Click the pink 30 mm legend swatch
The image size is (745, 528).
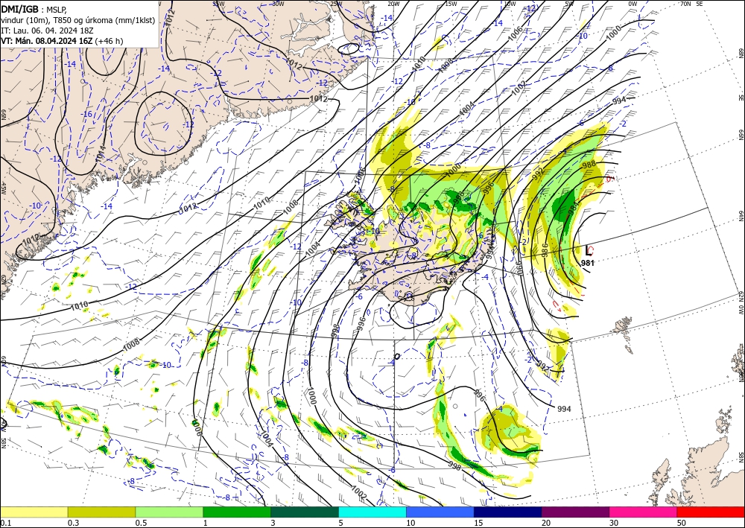(644, 512)
